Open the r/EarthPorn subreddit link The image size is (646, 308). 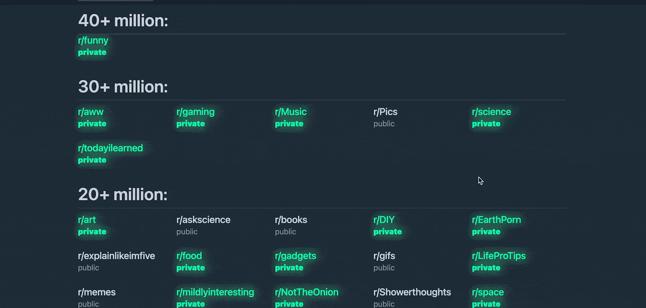pos(496,220)
